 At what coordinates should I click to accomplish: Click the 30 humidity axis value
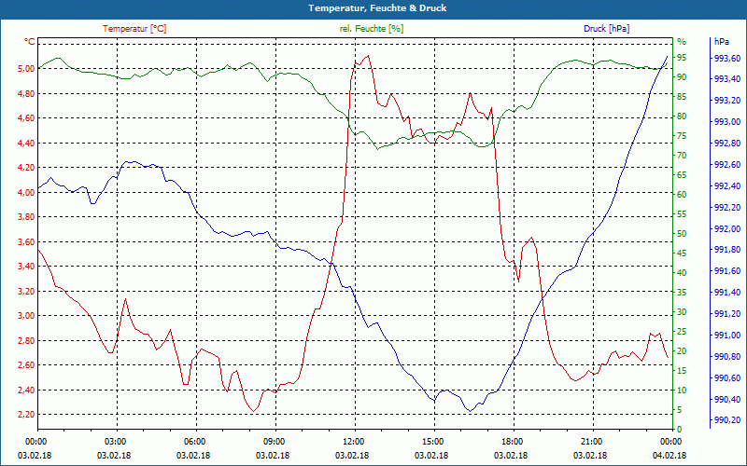tap(682, 312)
